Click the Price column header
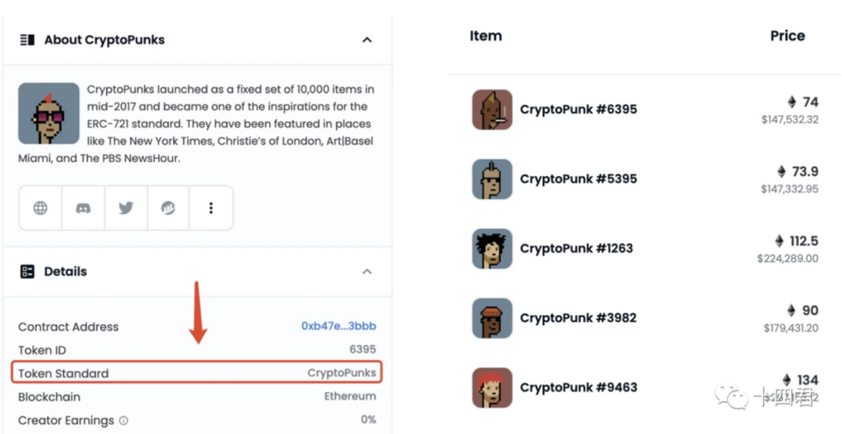Viewport: 842px width, 434px height. point(787,36)
